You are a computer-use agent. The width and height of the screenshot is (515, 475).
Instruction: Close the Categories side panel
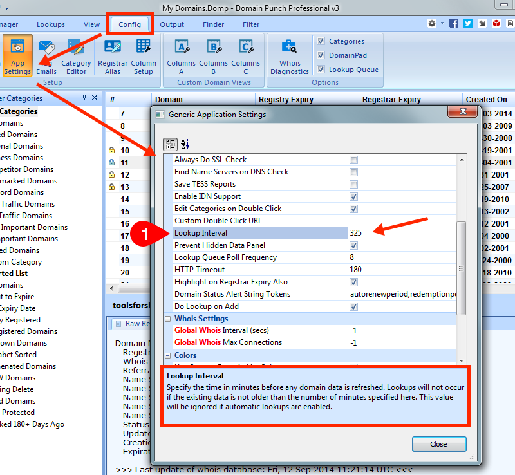pyautogui.click(x=95, y=98)
